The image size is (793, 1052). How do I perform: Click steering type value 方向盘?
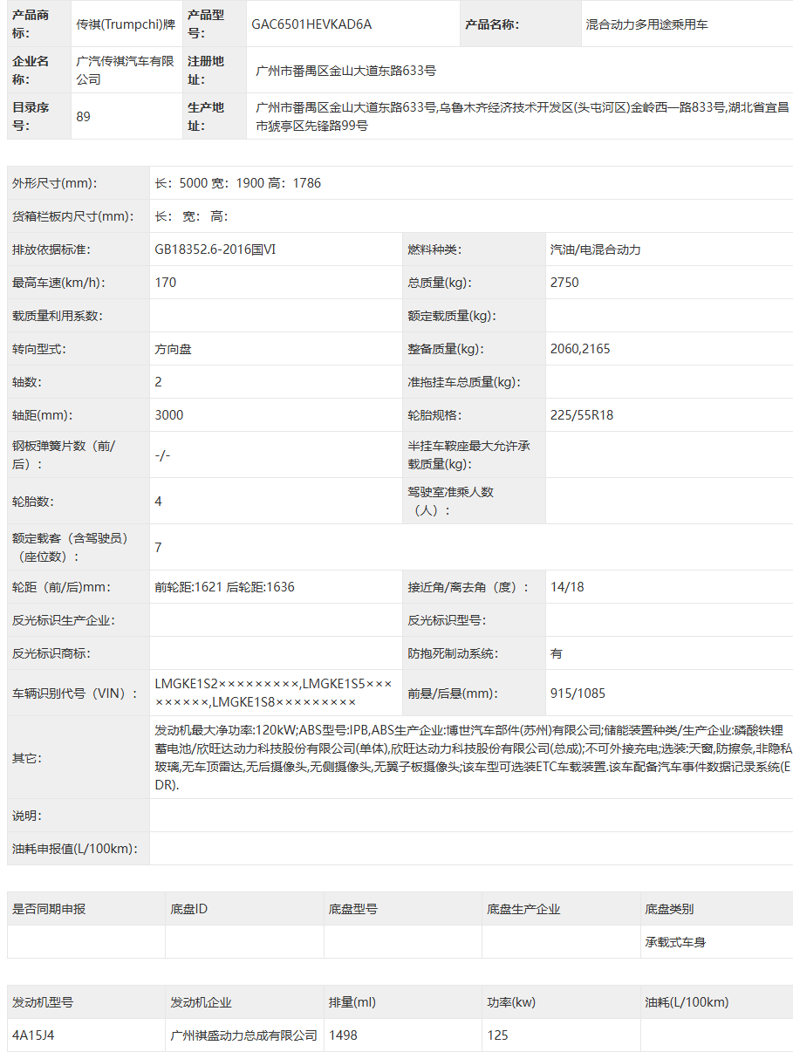pyautogui.click(x=173, y=349)
